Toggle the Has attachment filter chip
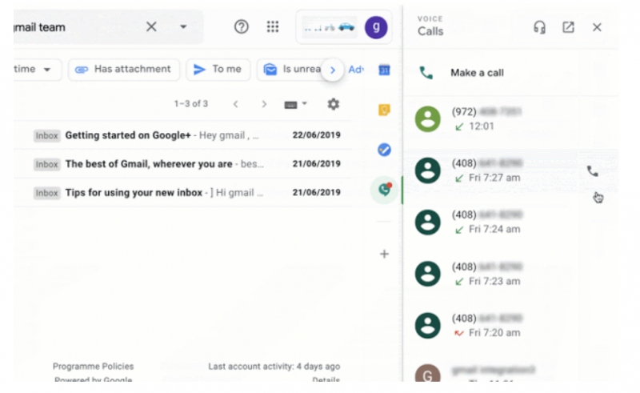This screenshot has width=640, height=393. [x=124, y=70]
